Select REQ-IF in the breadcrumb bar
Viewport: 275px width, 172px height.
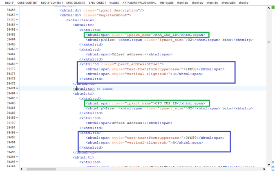tap(7, 2)
